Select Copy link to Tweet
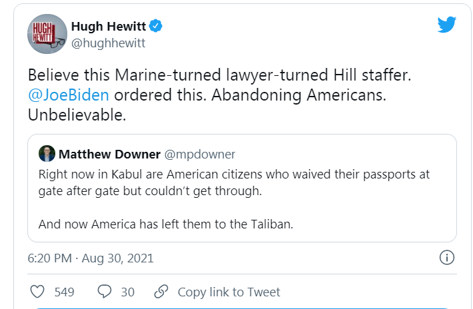Screen dimensions: 473x309 click(229, 292)
